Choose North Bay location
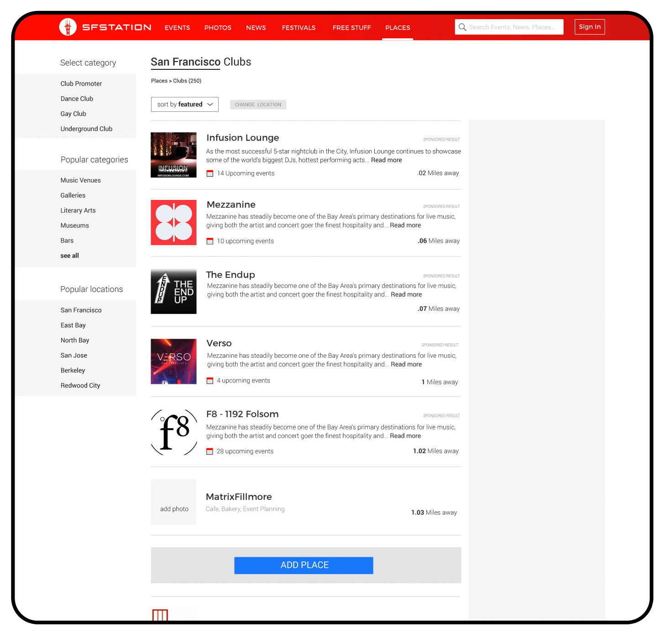The width and height of the screenshot is (665, 639). pyautogui.click(x=75, y=340)
